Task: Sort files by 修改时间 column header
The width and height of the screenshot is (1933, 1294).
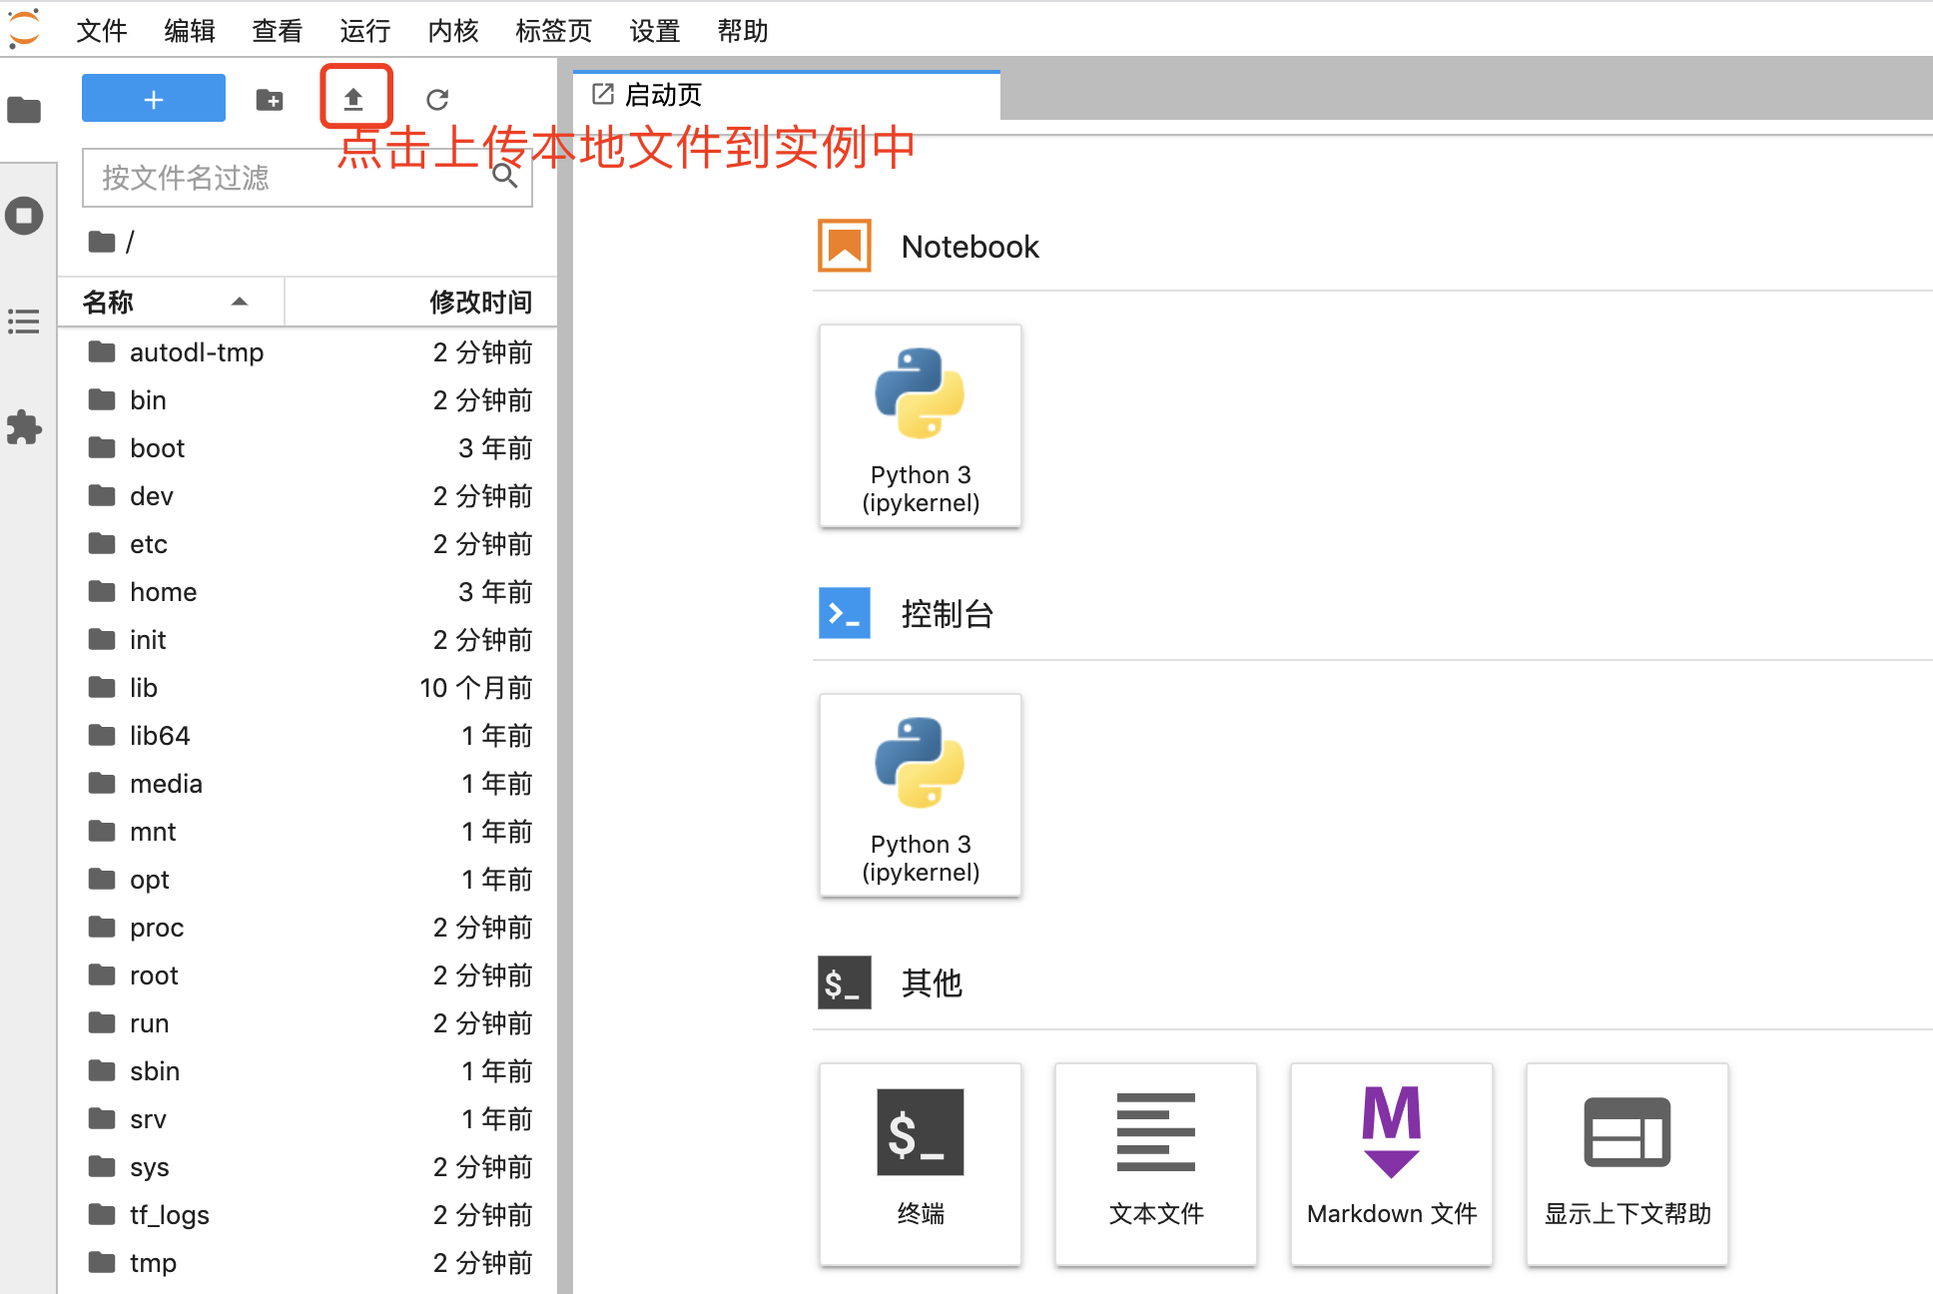Action: (421, 302)
